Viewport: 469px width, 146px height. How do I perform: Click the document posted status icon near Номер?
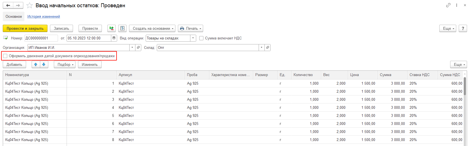pos(6,38)
